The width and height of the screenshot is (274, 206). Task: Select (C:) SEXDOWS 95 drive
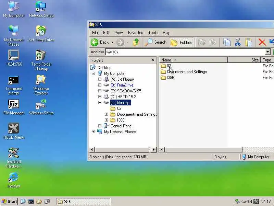pyautogui.click(x=126, y=91)
